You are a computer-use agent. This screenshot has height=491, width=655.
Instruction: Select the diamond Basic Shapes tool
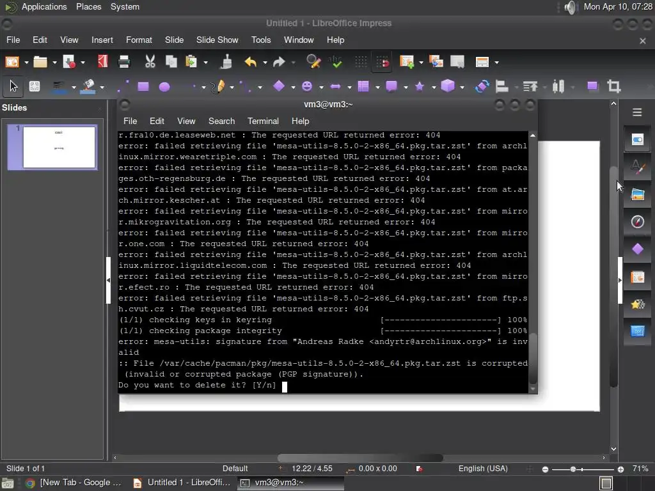click(x=279, y=86)
